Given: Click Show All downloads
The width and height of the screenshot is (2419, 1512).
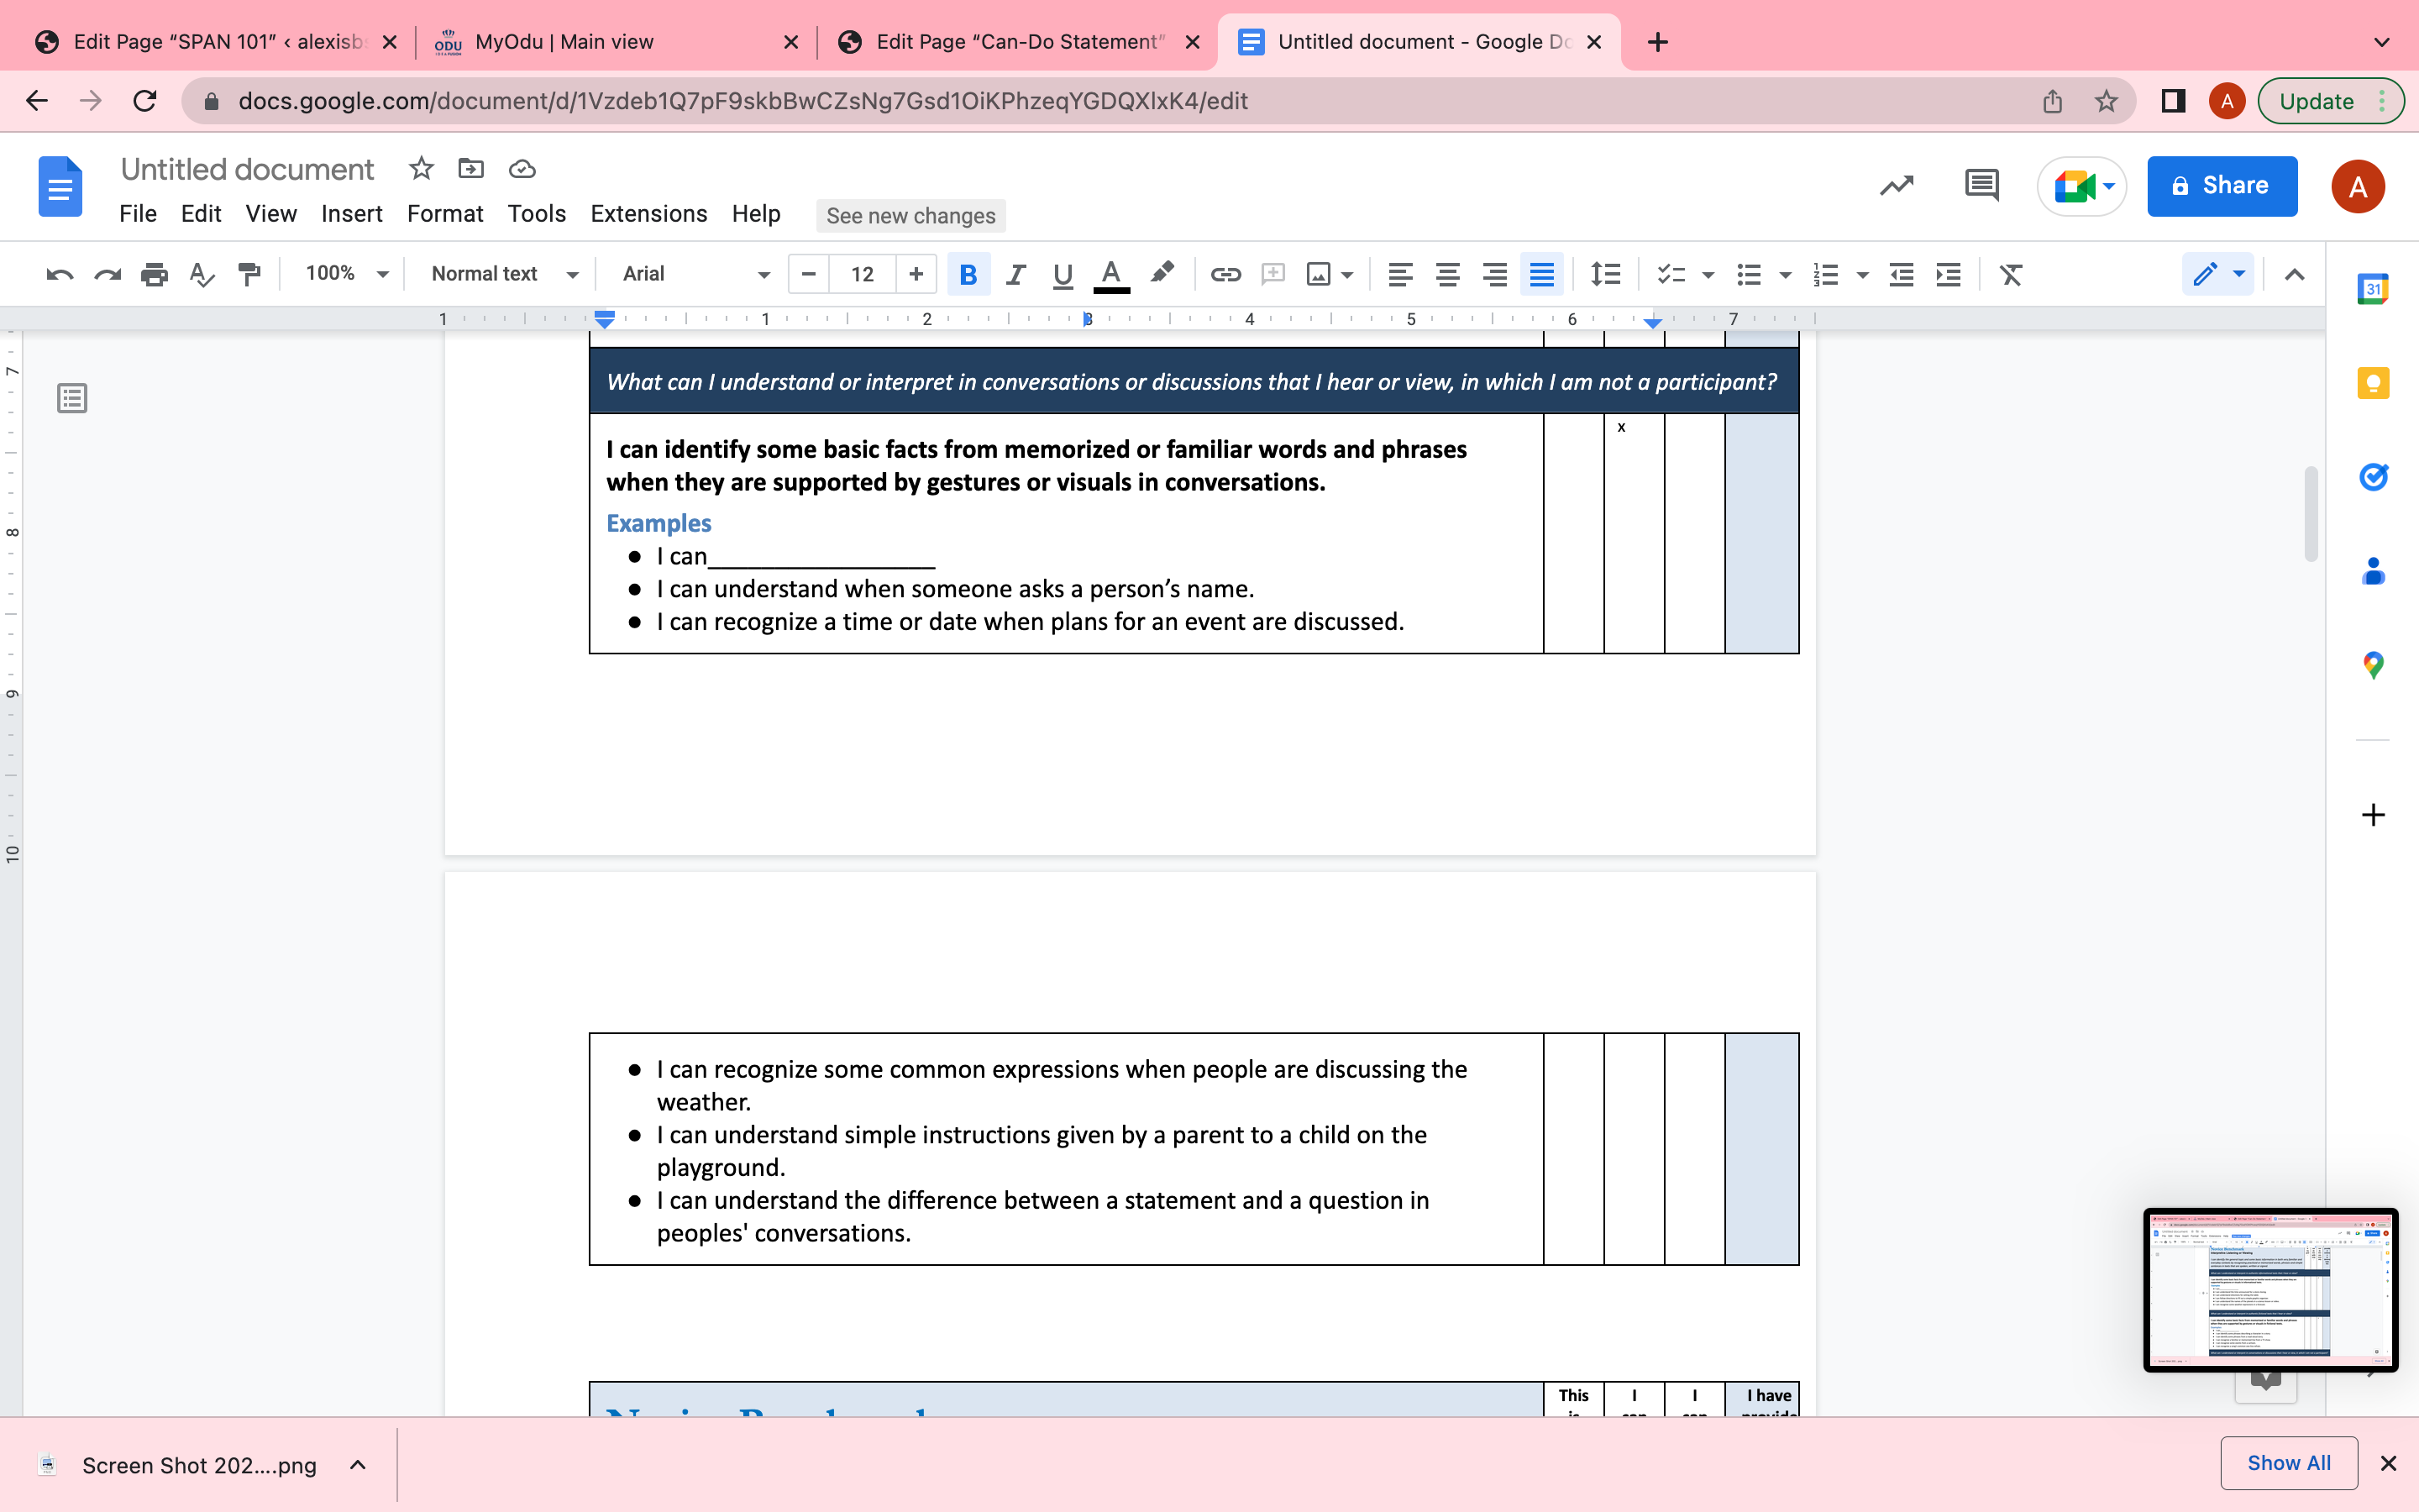Looking at the screenshot, I should point(2289,1463).
